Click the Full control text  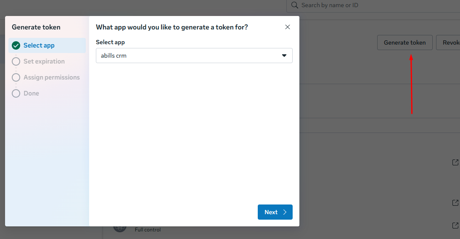[148, 230]
